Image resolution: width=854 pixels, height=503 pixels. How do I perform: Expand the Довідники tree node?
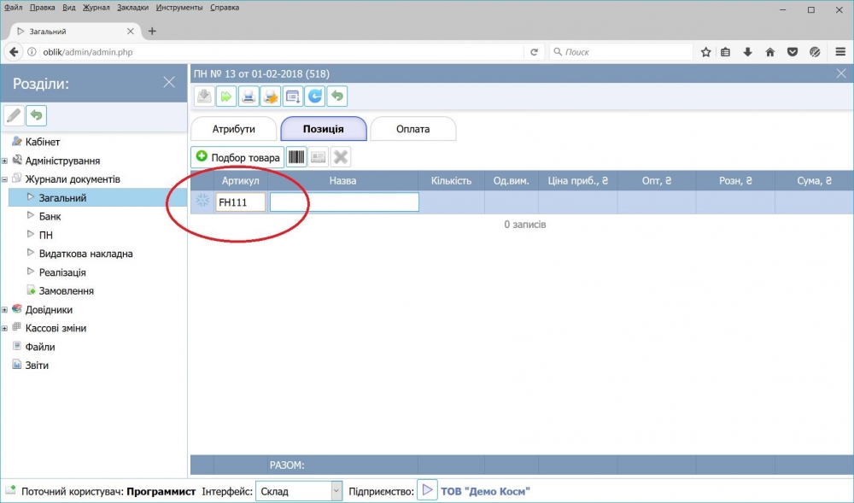(4, 310)
